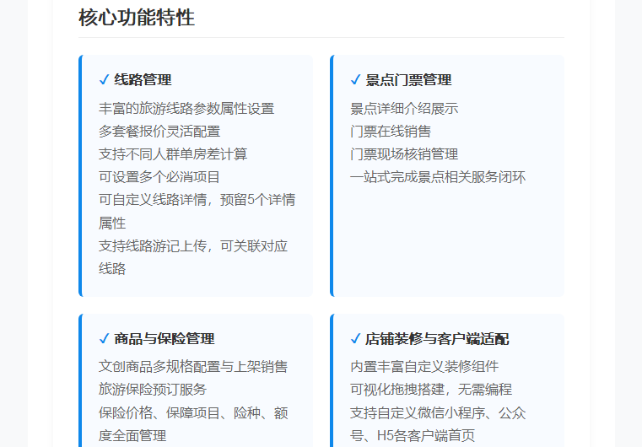Click the line 支持线路游记上传，可关联对应线路
642x447 pixels.
[193, 257]
